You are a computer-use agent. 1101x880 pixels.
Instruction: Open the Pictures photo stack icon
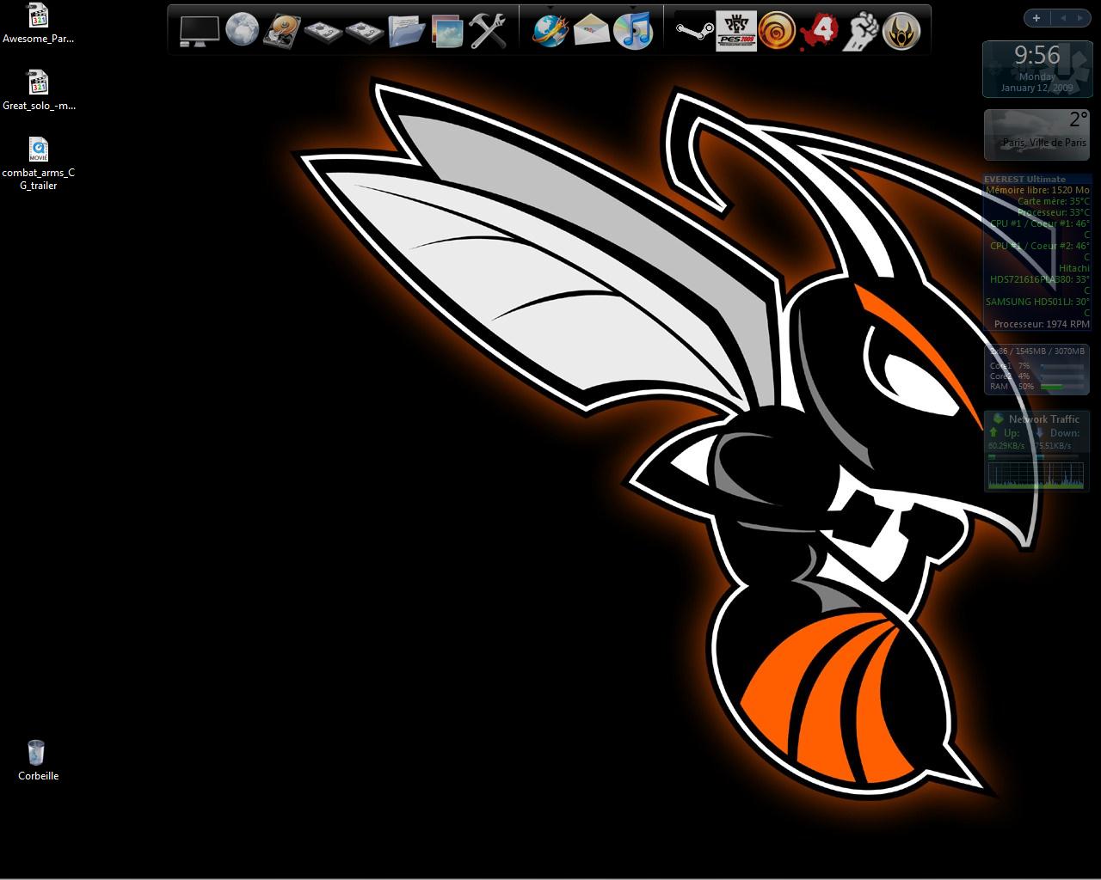tap(446, 31)
